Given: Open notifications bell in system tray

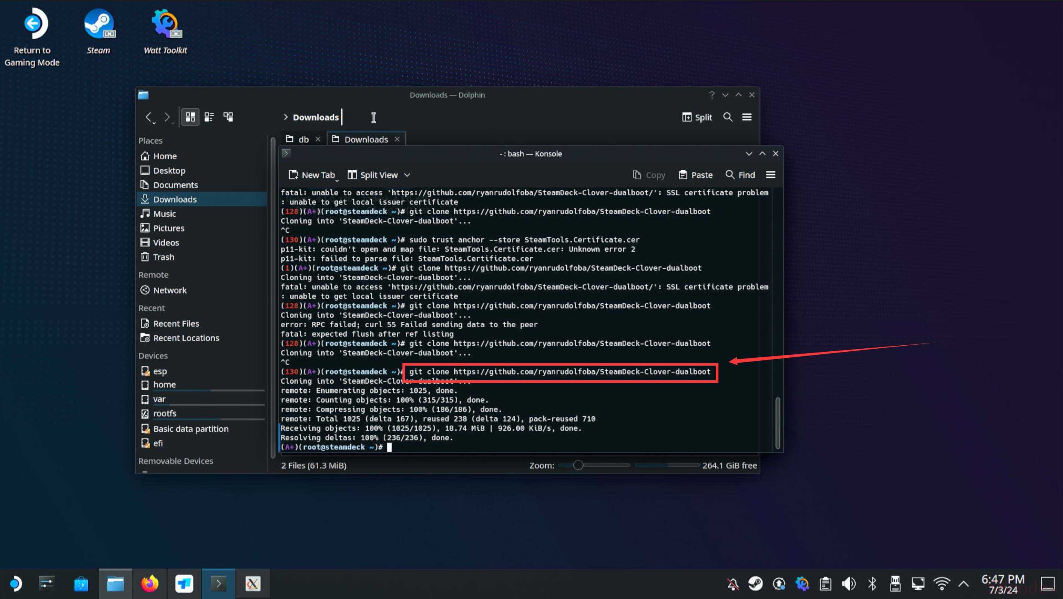Looking at the screenshot, I should tap(732, 584).
